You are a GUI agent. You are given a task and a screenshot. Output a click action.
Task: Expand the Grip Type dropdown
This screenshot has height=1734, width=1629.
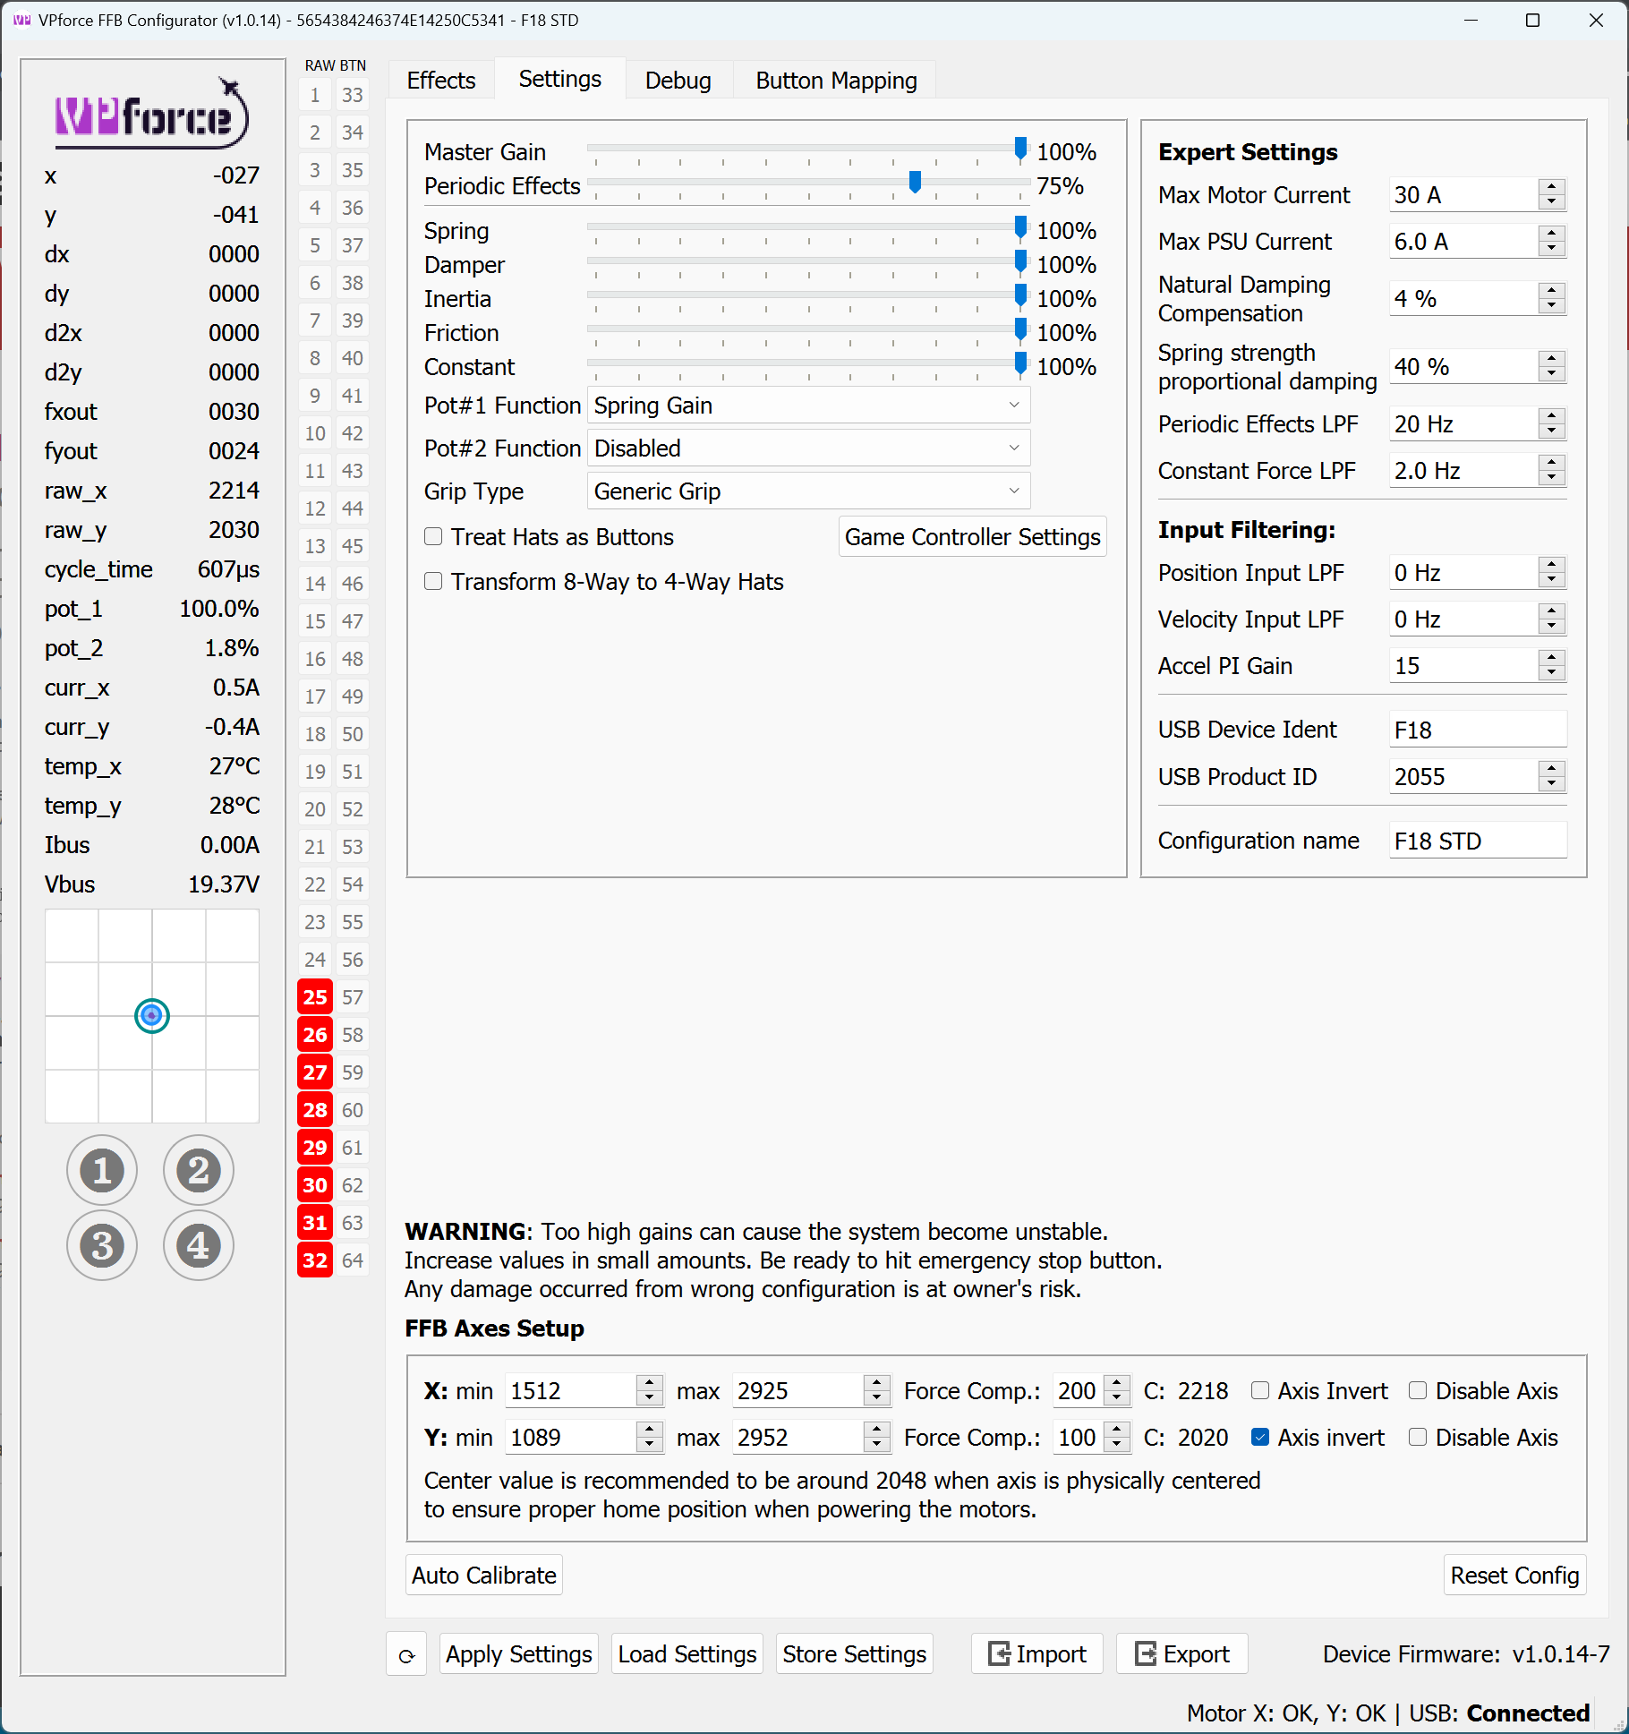tap(808, 491)
